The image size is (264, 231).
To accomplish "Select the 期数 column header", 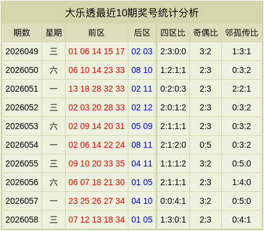I will pos(22,33).
